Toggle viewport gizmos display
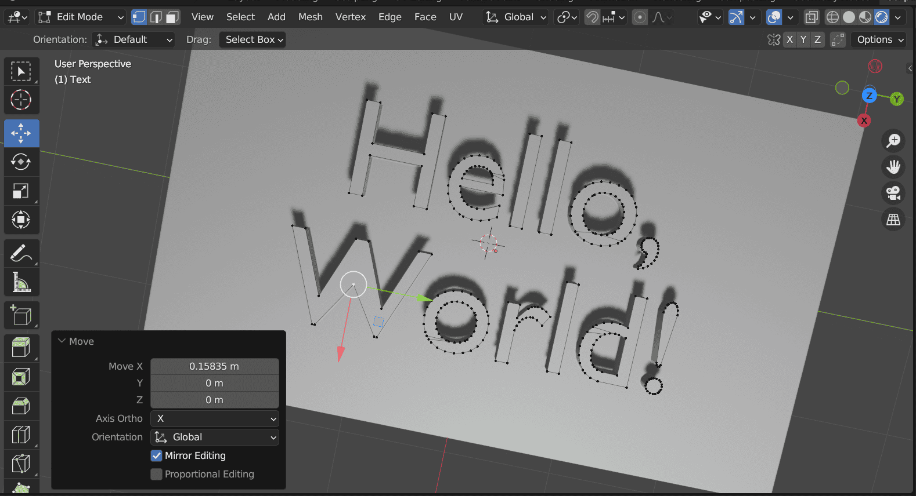The width and height of the screenshot is (916, 496). pos(736,17)
